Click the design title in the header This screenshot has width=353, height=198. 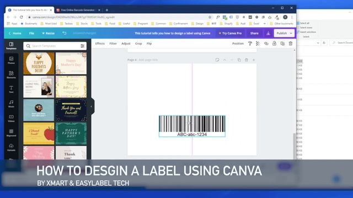coord(173,33)
